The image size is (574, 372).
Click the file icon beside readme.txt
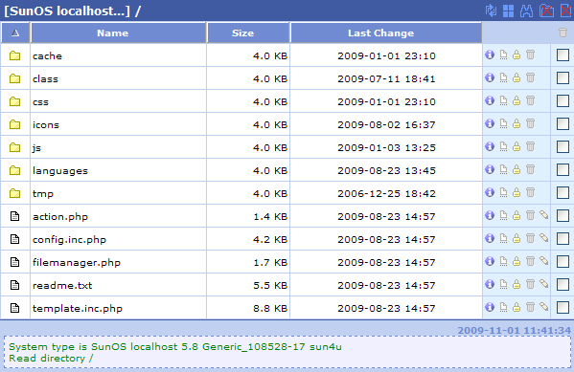[14, 285]
